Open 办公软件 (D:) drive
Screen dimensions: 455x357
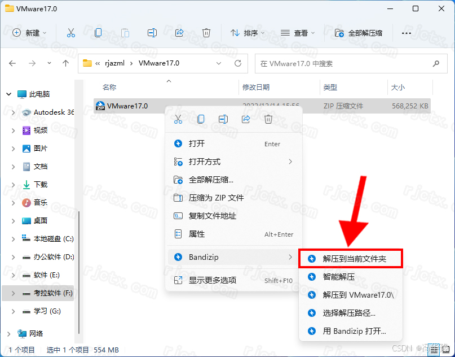tap(54, 256)
